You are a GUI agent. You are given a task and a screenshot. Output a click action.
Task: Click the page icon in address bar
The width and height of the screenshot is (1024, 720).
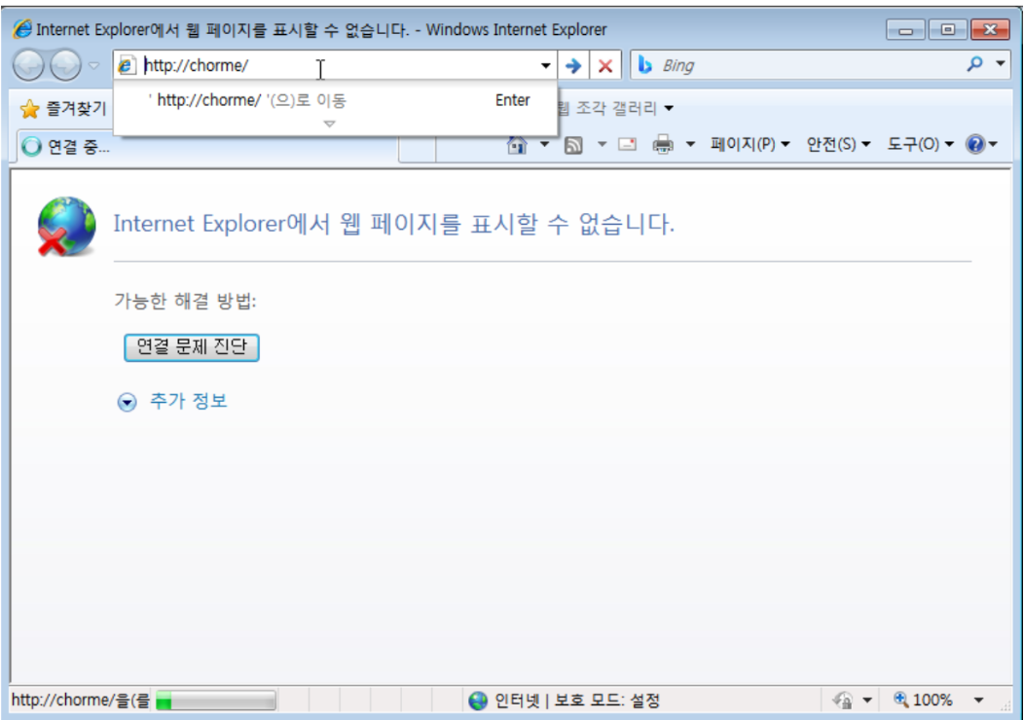[126, 65]
